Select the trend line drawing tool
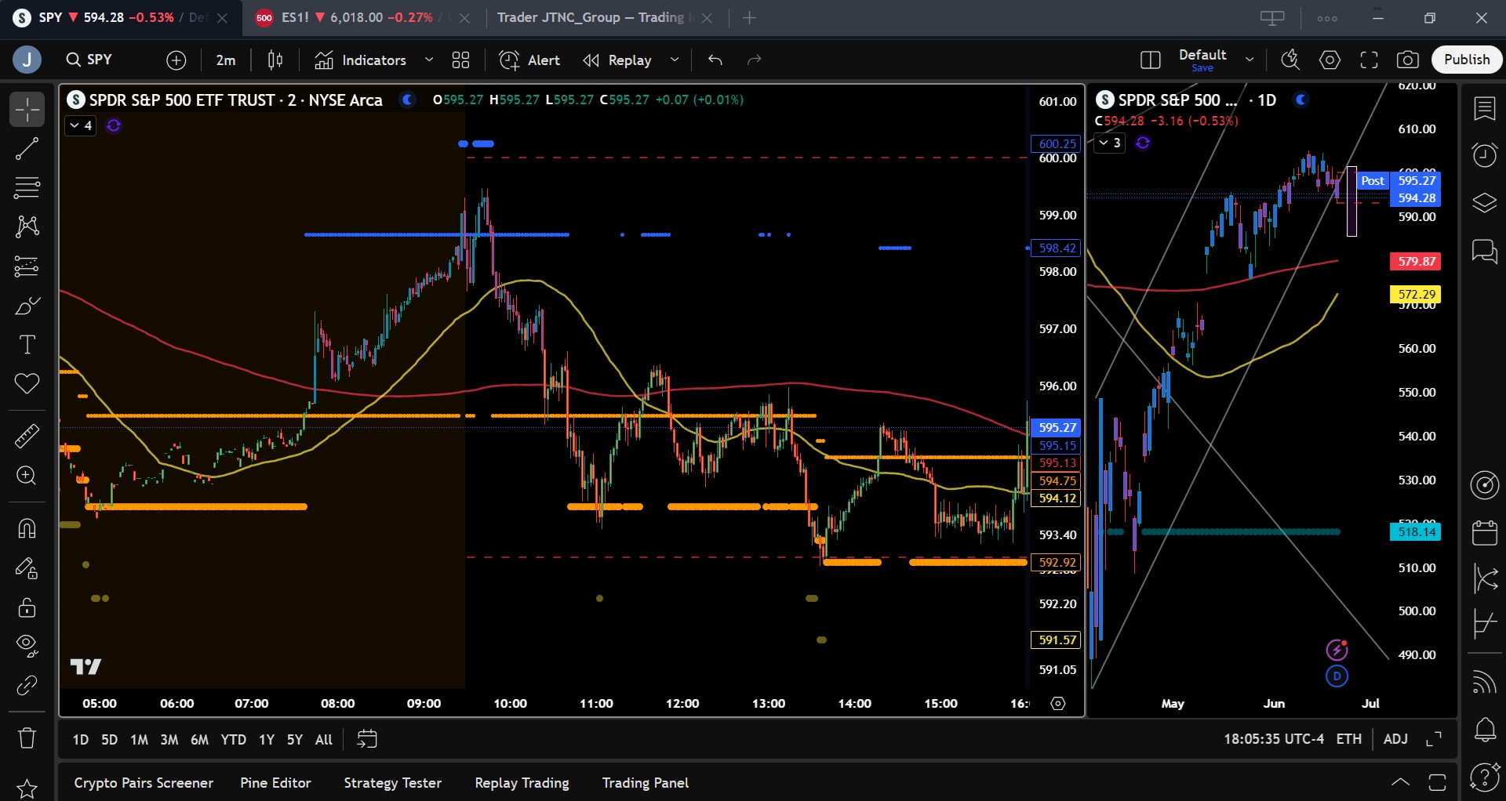The width and height of the screenshot is (1506, 801). coord(27,149)
